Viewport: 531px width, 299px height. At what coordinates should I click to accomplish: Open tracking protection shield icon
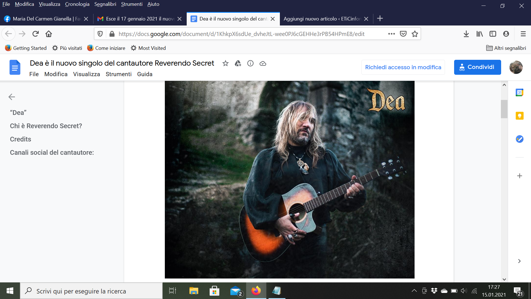tap(100, 34)
